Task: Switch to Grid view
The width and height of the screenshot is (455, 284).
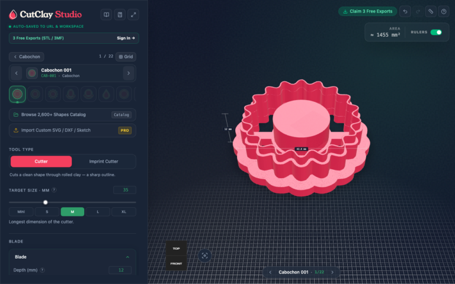Action: [126, 57]
